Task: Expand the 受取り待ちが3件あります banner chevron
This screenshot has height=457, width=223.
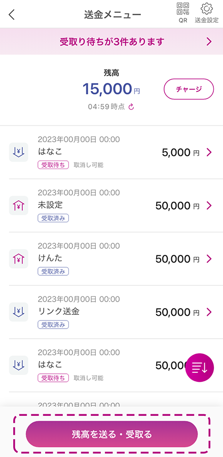Action: tap(209, 42)
